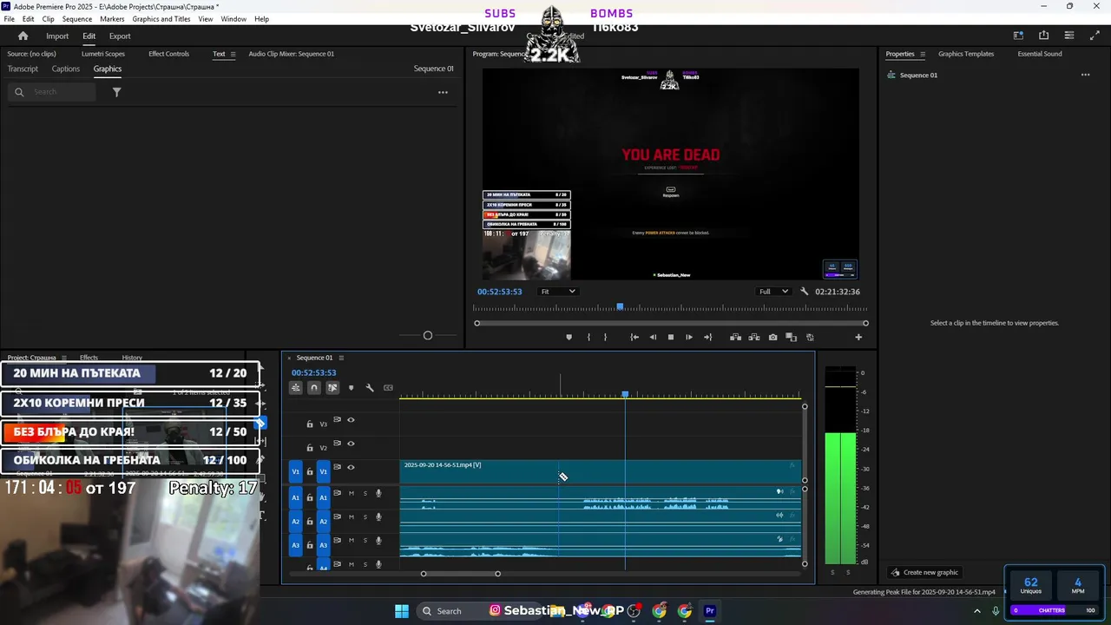Go to In point in Program Monitor
Image resolution: width=1111 pixels, height=625 pixels.
pyautogui.click(x=634, y=337)
